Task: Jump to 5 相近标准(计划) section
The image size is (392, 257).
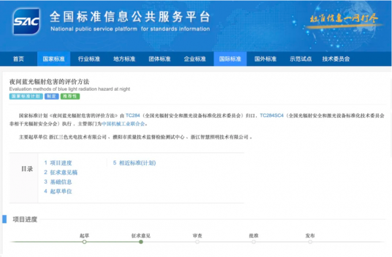Action: pyautogui.click(x=134, y=163)
